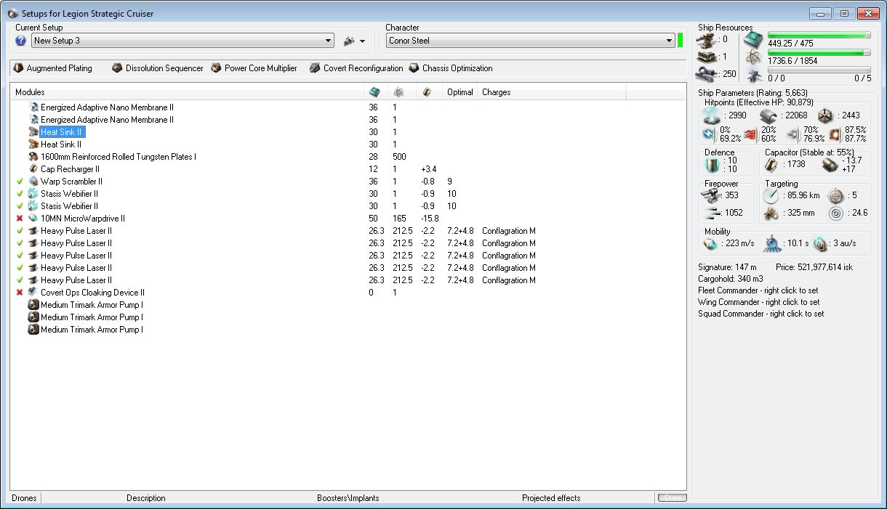Click the calibration icon showing 250

705,73
